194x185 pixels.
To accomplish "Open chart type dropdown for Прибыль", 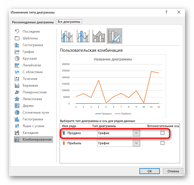I will pyautogui.click(x=136, y=143).
